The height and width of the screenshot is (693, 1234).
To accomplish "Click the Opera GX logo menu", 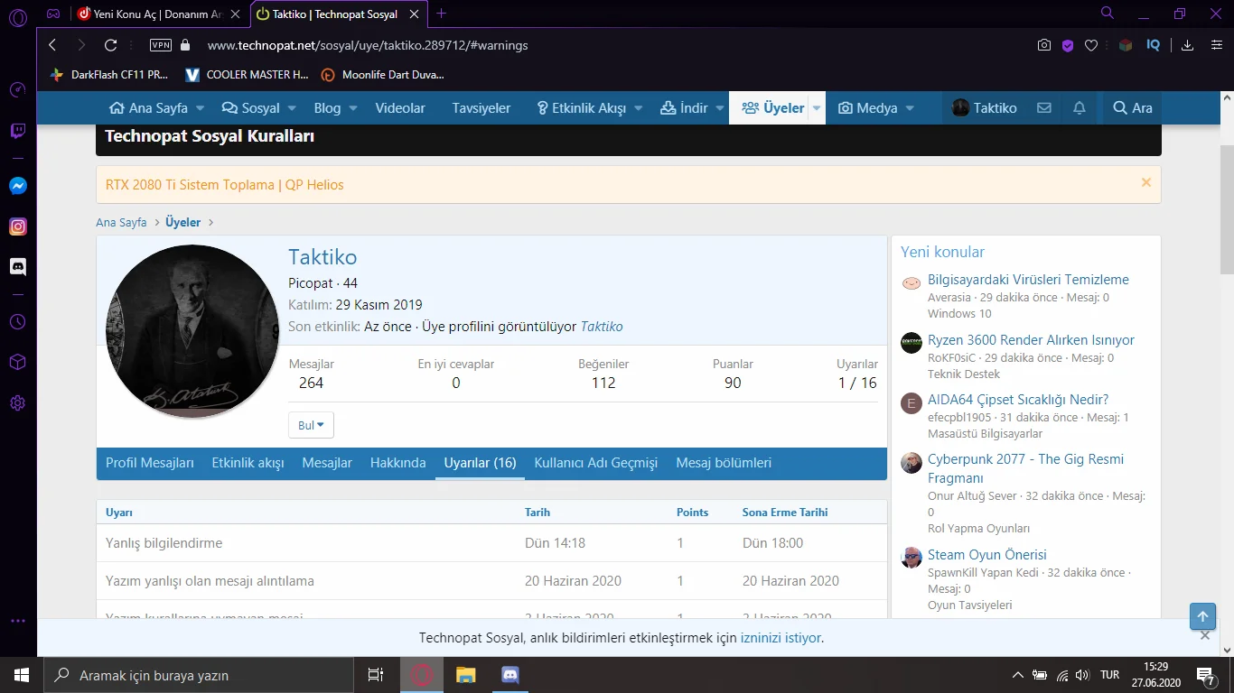I will pos(18,17).
